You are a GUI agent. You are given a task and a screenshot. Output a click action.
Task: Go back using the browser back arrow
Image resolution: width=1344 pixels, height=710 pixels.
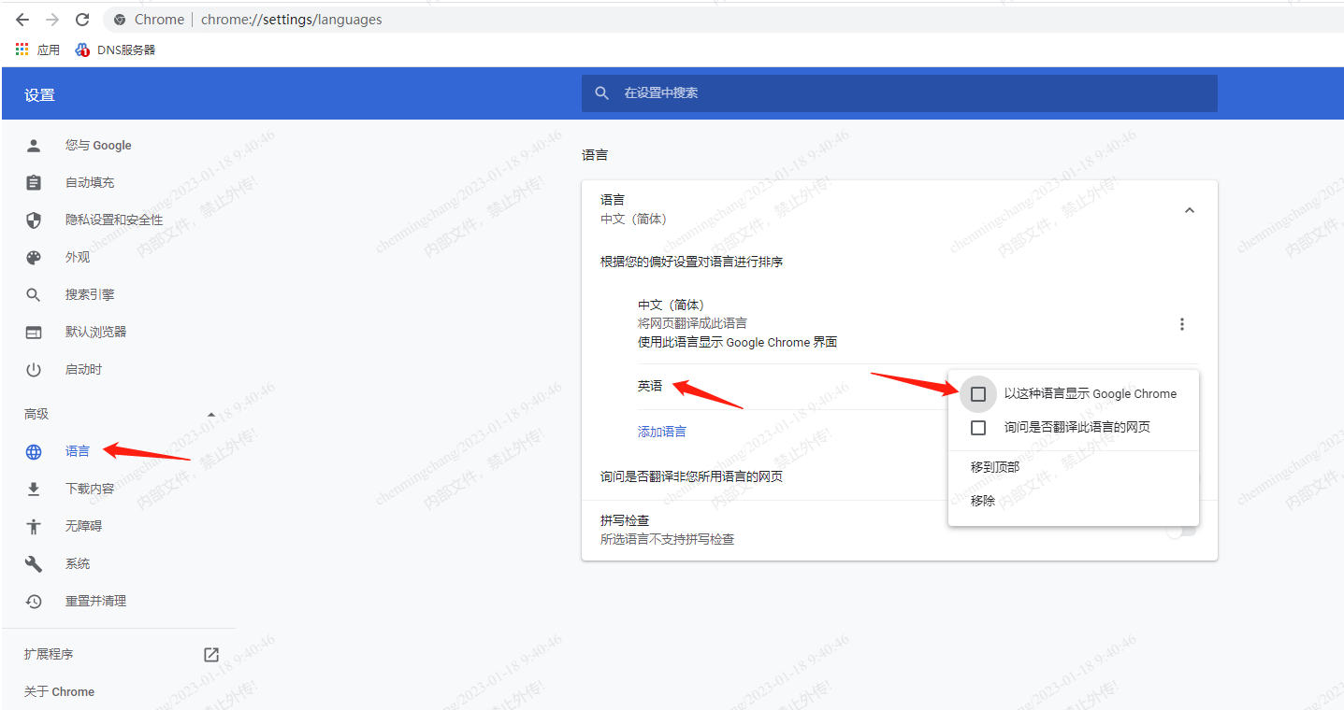22,20
